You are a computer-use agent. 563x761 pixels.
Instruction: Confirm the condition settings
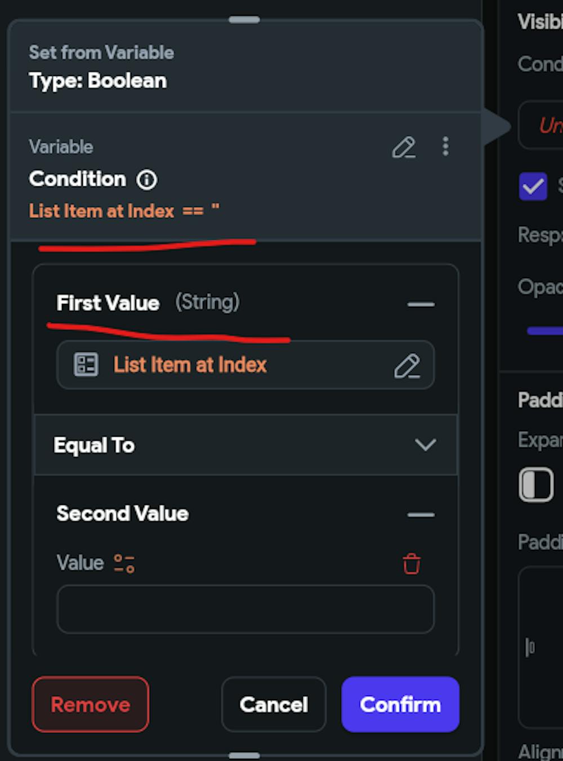coord(400,705)
